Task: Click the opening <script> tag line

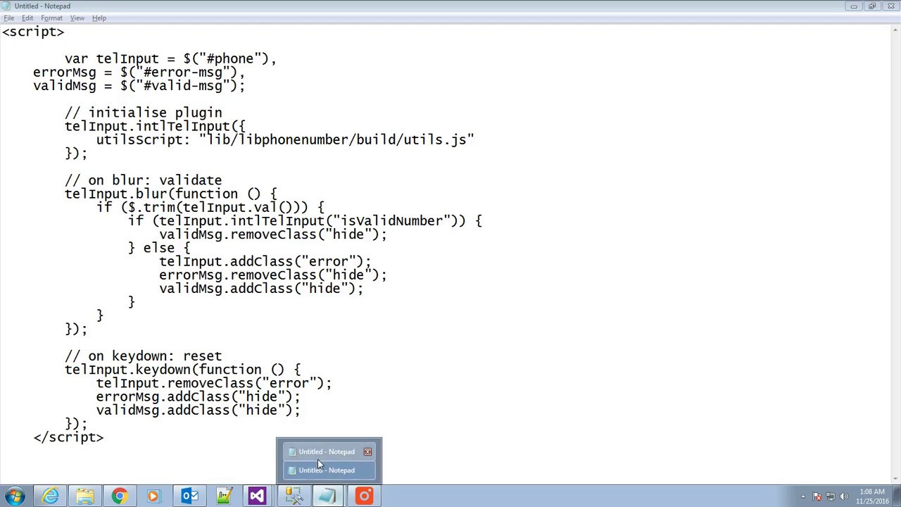Action: [33, 32]
